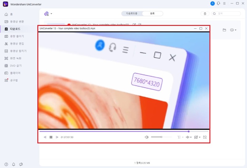Open the notifications bell icon
The height and width of the screenshot is (168, 247).
click(14, 164)
